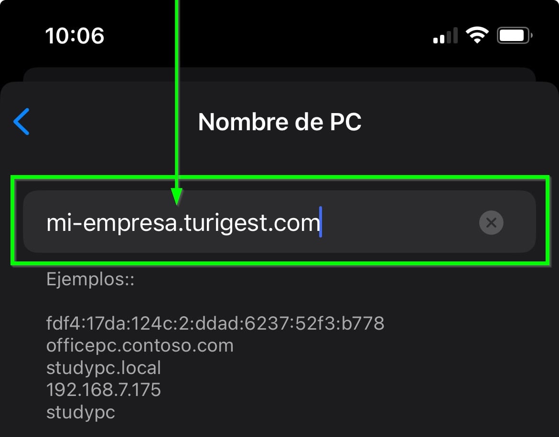Tap the IPv6 example address
559x437 pixels.
[x=215, y=323]
